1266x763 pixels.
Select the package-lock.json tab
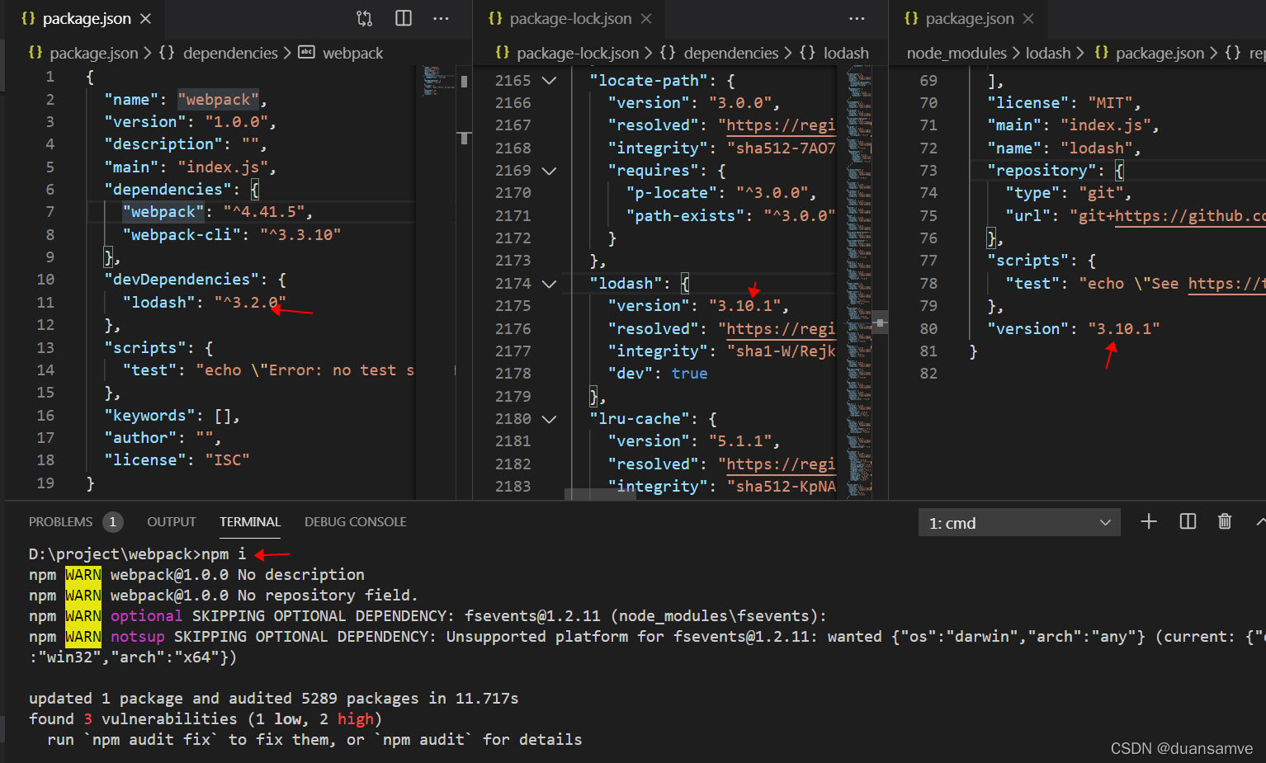coord(570,18)
